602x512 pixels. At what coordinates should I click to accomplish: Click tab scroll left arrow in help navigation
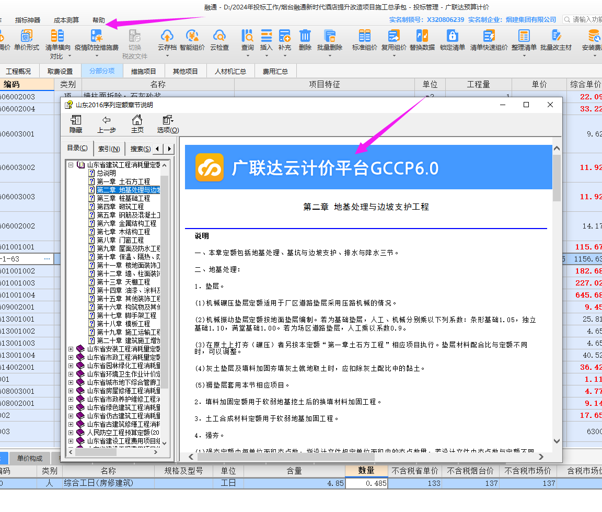click(x=157, y=149)
